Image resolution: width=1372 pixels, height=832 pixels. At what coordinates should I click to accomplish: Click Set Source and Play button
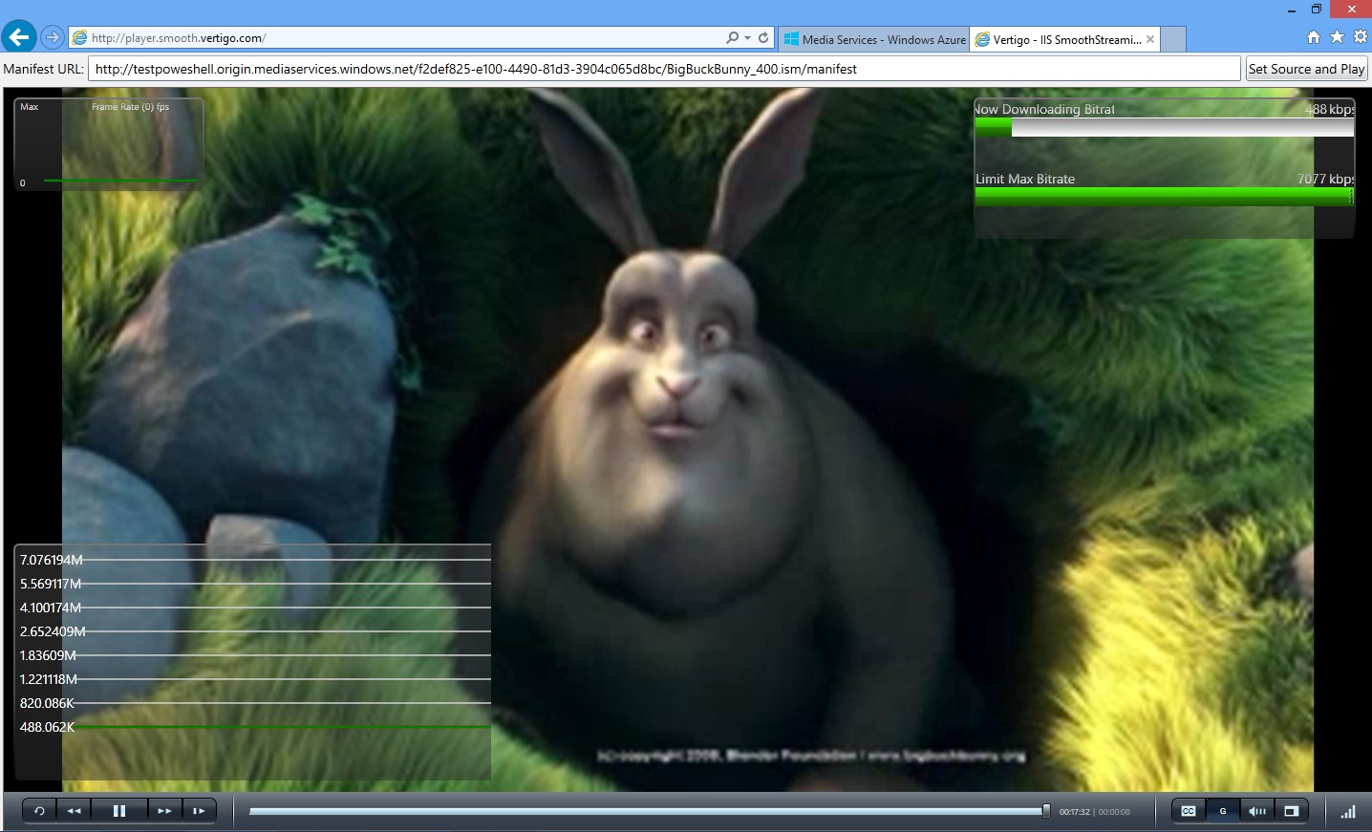click(x=1306, y=69)
